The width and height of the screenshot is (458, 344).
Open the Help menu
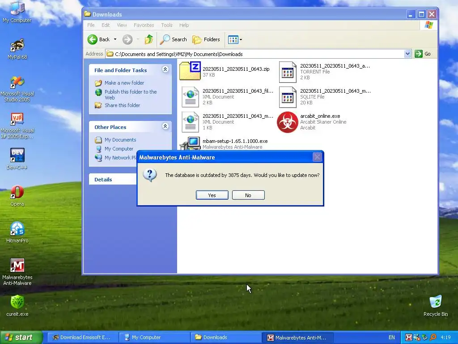pos(184,25)
